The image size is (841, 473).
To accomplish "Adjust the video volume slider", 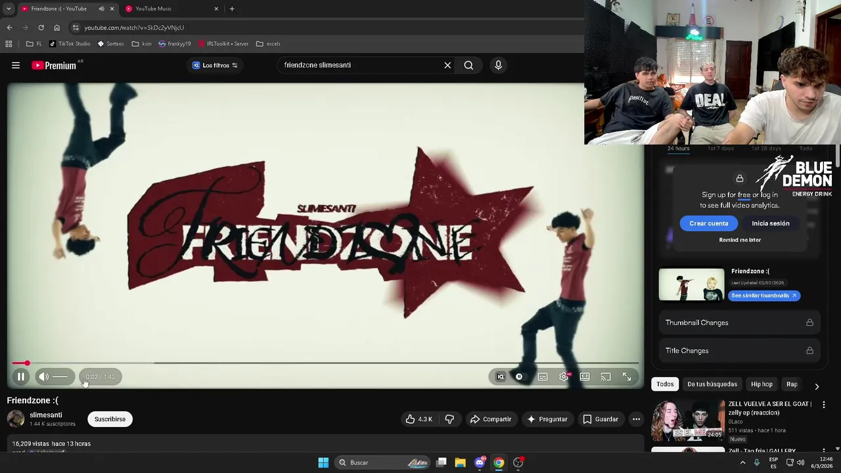I will pyautogui.click(x=60, y=377).
